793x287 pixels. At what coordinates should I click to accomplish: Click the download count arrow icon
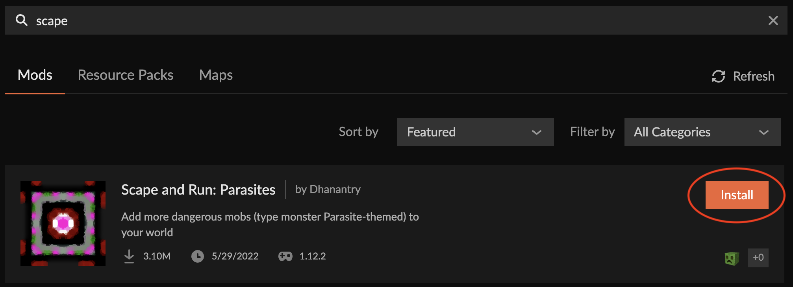click(129, 256)
